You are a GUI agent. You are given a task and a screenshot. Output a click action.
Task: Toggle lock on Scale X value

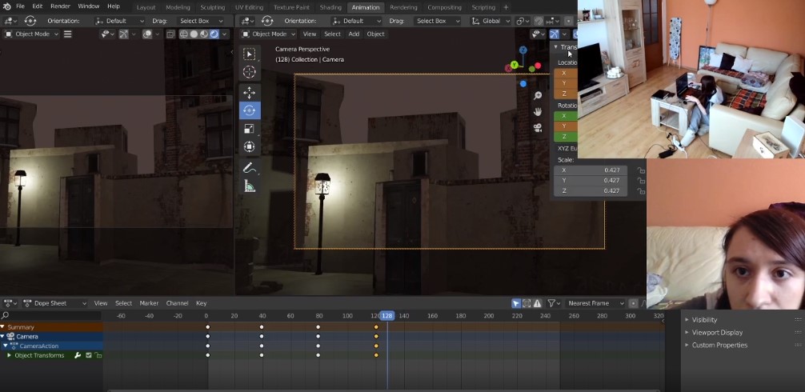pos(640,170)
